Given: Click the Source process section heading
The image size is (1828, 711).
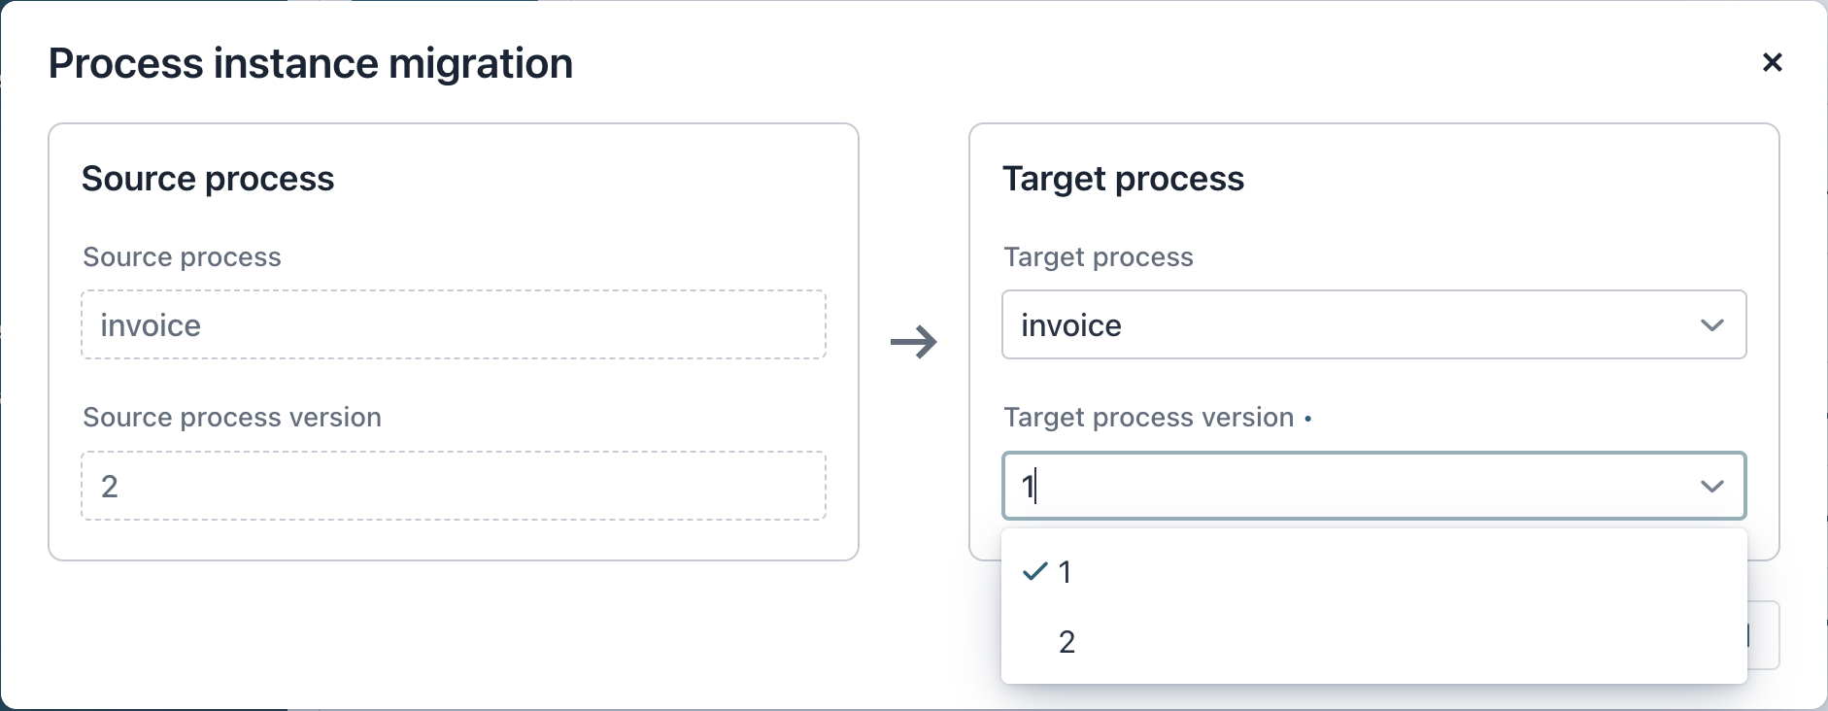Looking at the screenshot, I should (208, 178).
